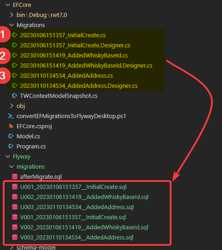
Task: Open V003_20230110134534__AddedAddress.sql migration
Action: coord(77,238)
